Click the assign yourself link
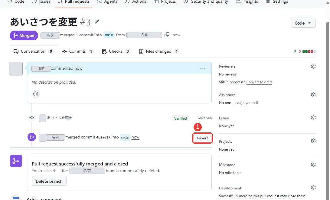The height and width of the screenshot is (200, 330). pos(246,103)
